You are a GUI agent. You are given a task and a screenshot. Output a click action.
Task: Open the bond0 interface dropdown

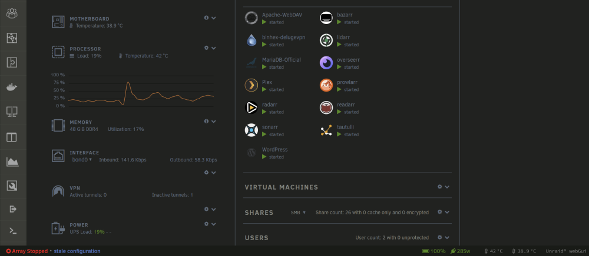coord(82,160)
